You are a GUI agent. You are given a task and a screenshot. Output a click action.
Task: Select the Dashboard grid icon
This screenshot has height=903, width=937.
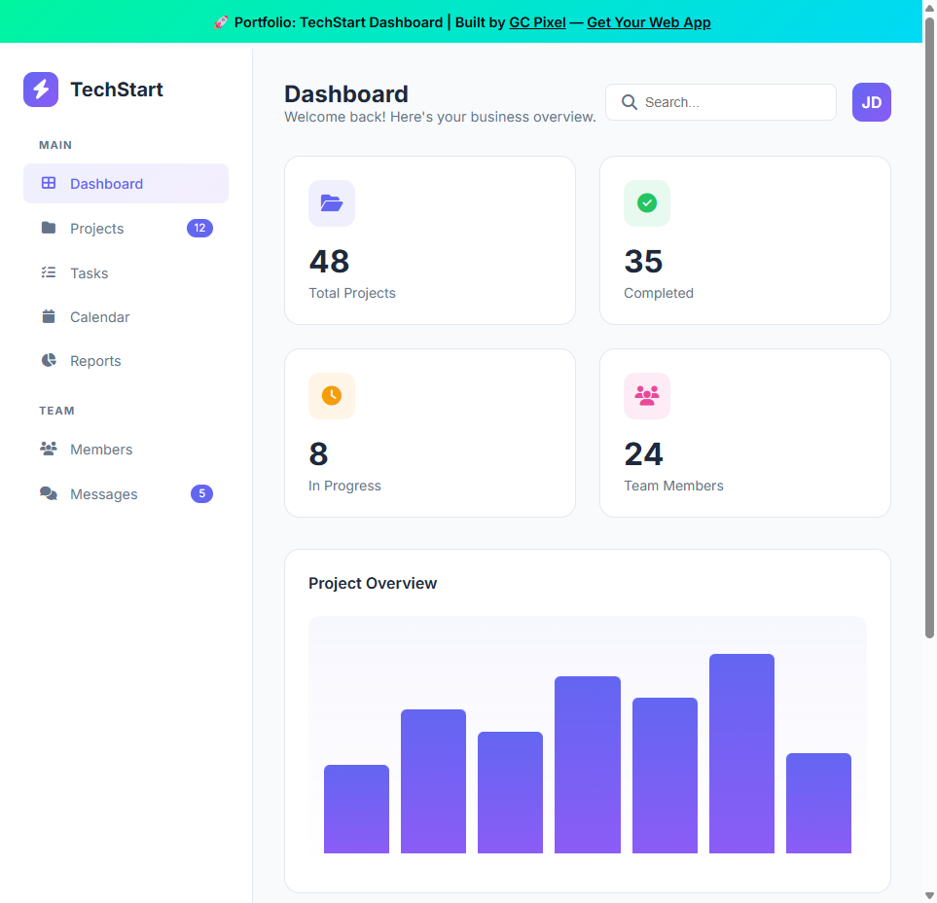48,183
